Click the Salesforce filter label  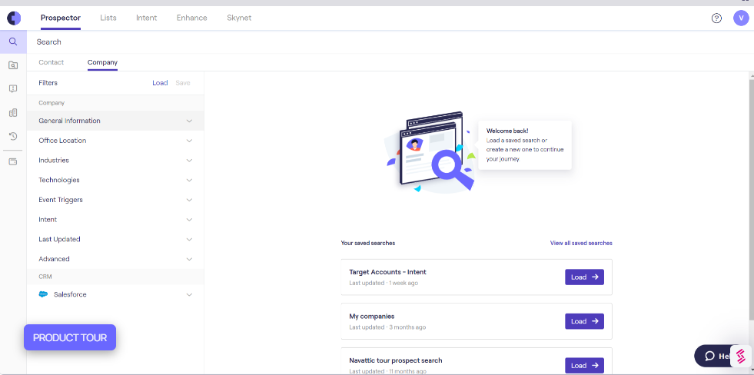coord(70,295)
